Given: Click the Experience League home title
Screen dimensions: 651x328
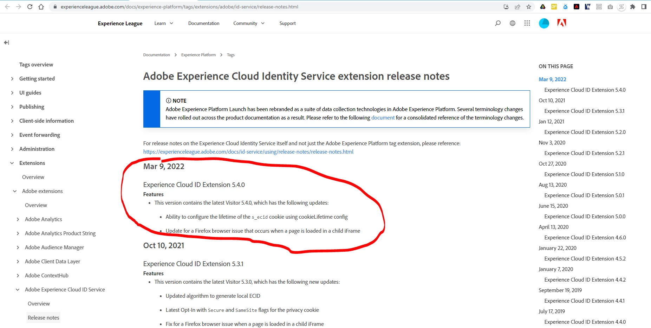Looking at the screenshot, I should [120, 23].
